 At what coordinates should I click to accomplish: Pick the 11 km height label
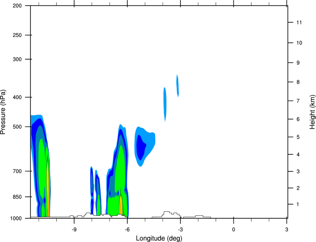pyautogui.click(x=299, y=22)
